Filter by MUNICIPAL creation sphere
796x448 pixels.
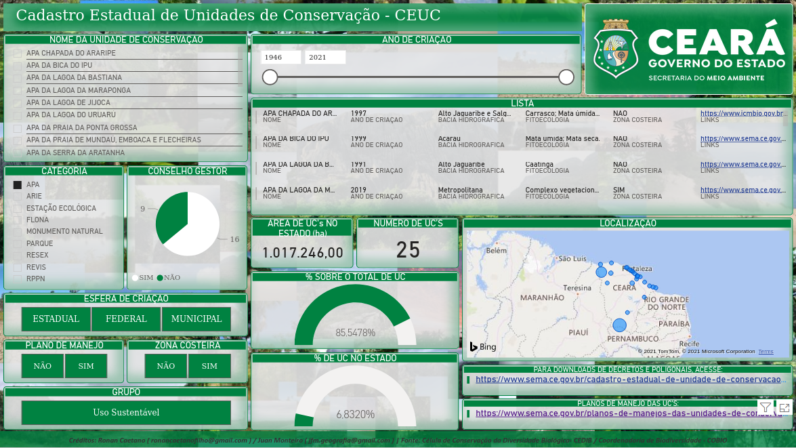[196, 319]
